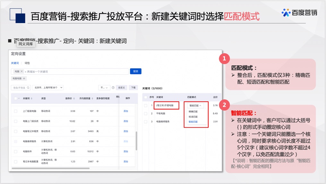Viewport: 326px width, 184px height.
Task: Expand the arrow beside header select-all checkbox
Action: pyautogui.click(x=19, y=98)
